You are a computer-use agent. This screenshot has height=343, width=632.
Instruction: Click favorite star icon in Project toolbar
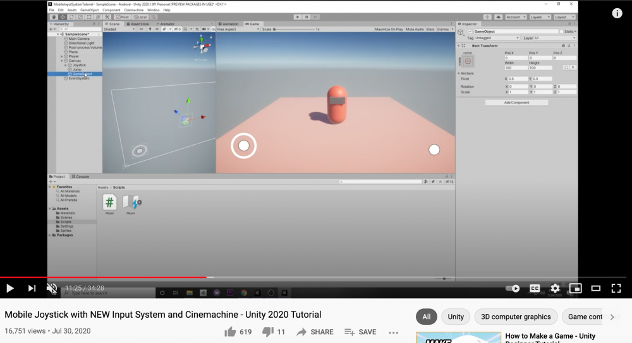tap(440, 182)
